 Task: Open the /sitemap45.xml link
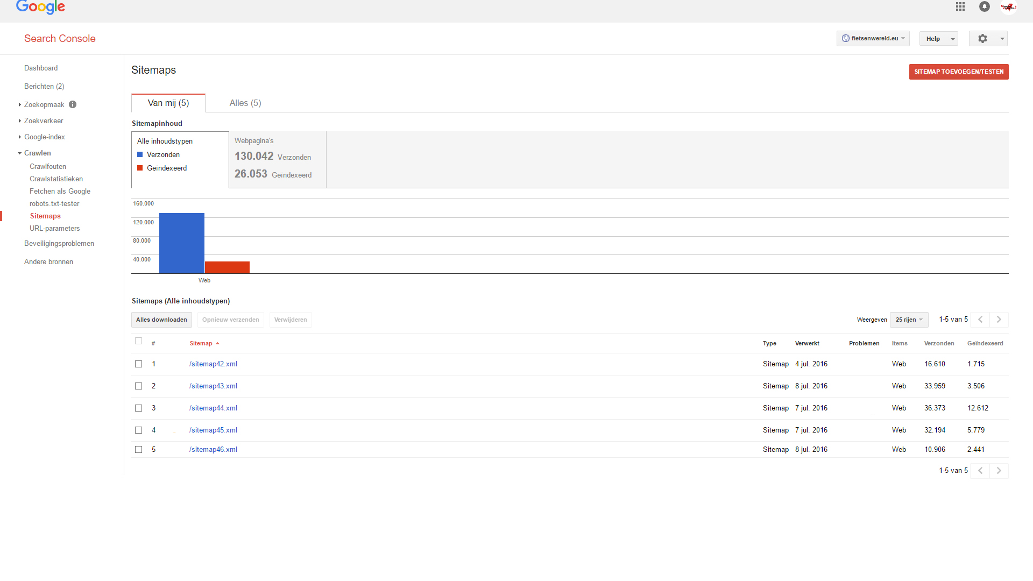(213, 430)
